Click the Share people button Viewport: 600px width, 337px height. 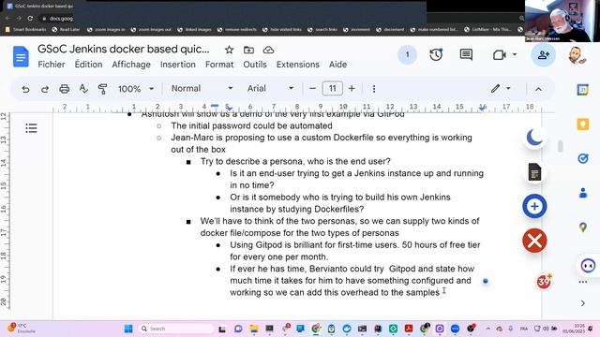tap(544, 55)
